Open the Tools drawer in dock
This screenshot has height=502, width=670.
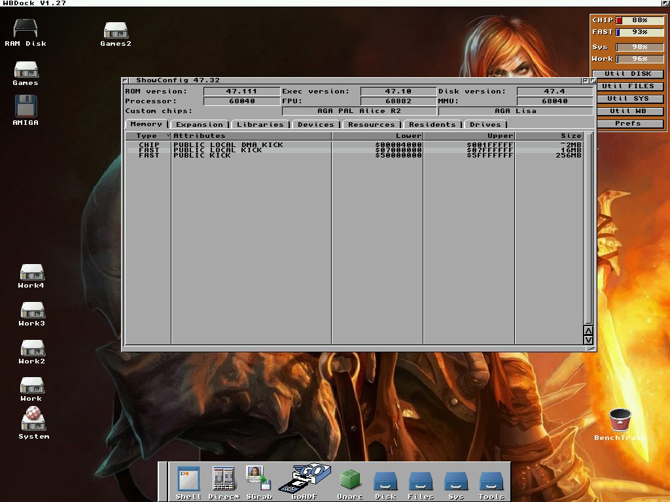[491, 485]
